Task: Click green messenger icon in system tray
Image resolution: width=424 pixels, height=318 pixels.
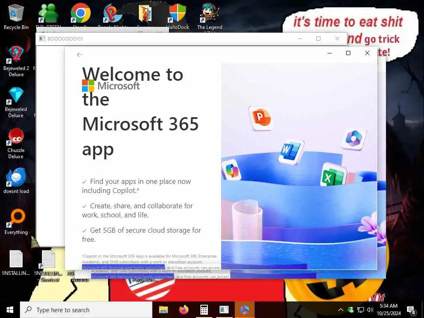Action: (350, 310)
